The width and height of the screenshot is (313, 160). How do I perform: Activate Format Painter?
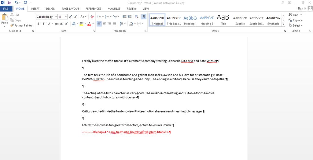tap(21, 26)
